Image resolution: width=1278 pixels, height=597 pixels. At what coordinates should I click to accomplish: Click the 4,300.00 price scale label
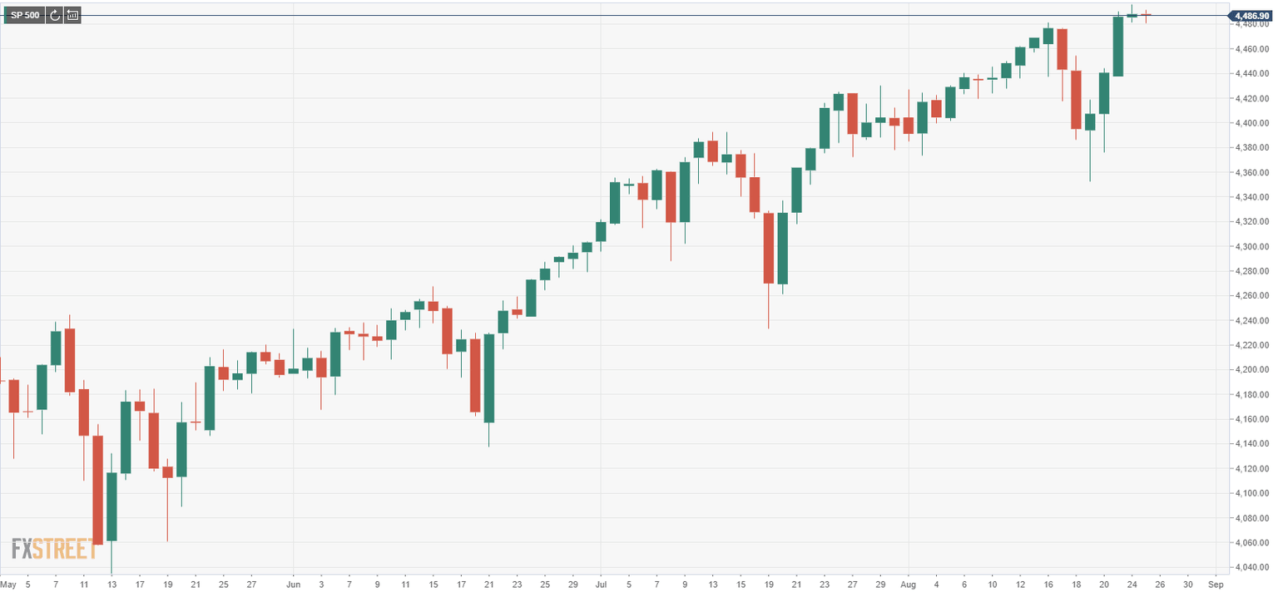tap(1251, 247)
